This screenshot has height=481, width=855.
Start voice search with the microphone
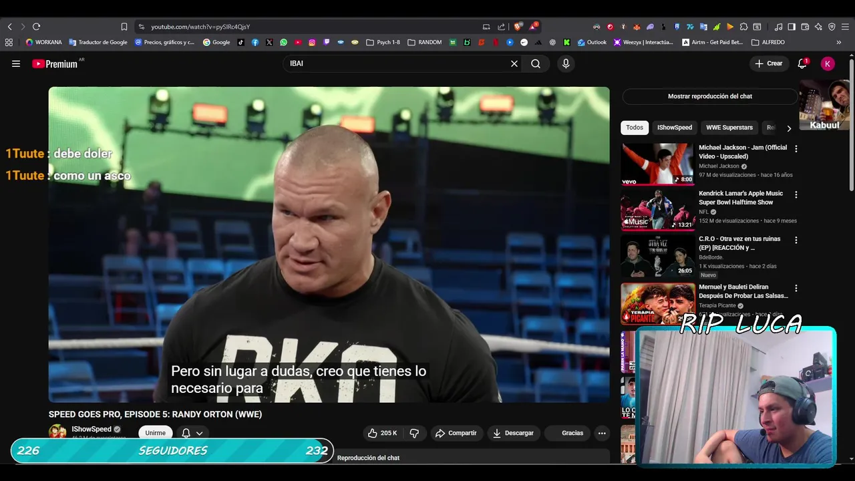tap(566, 63)
